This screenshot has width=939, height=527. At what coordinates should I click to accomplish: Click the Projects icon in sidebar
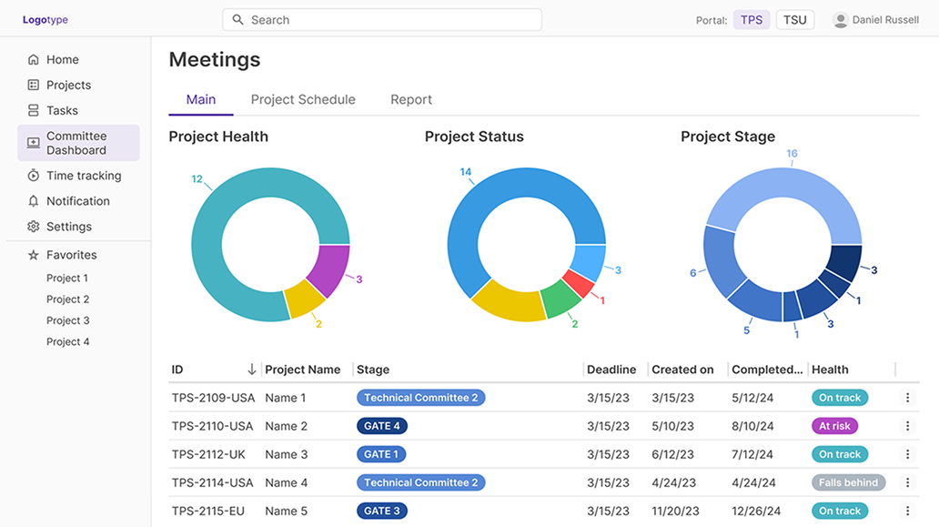coord(34,86)
